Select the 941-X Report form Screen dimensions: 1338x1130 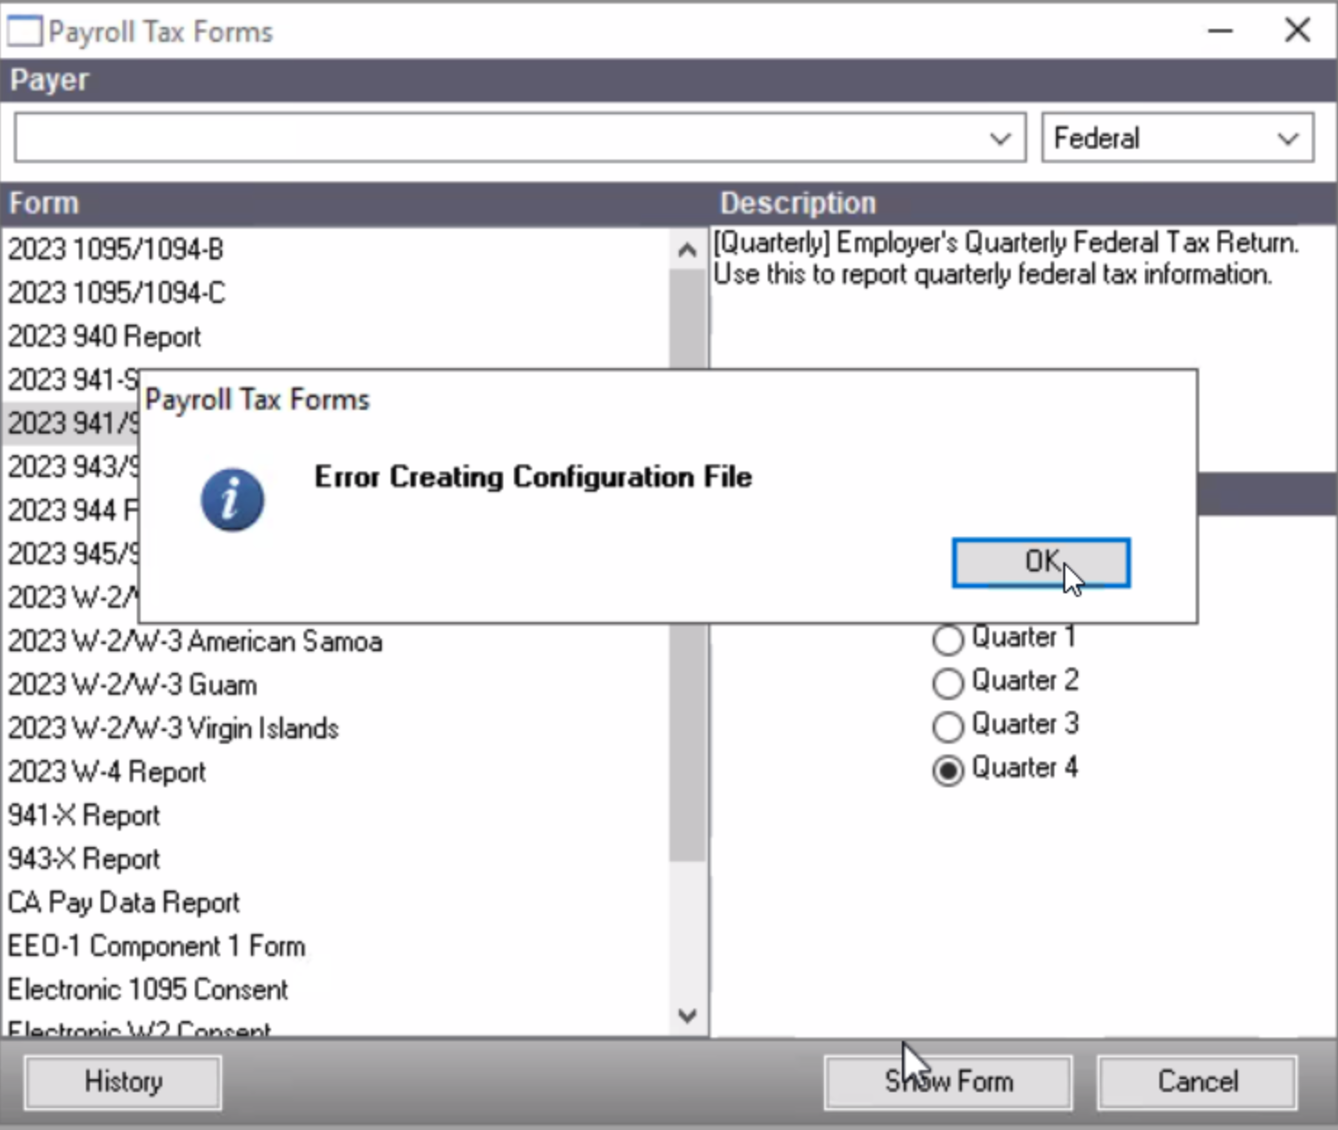click(x=83, y=815)
